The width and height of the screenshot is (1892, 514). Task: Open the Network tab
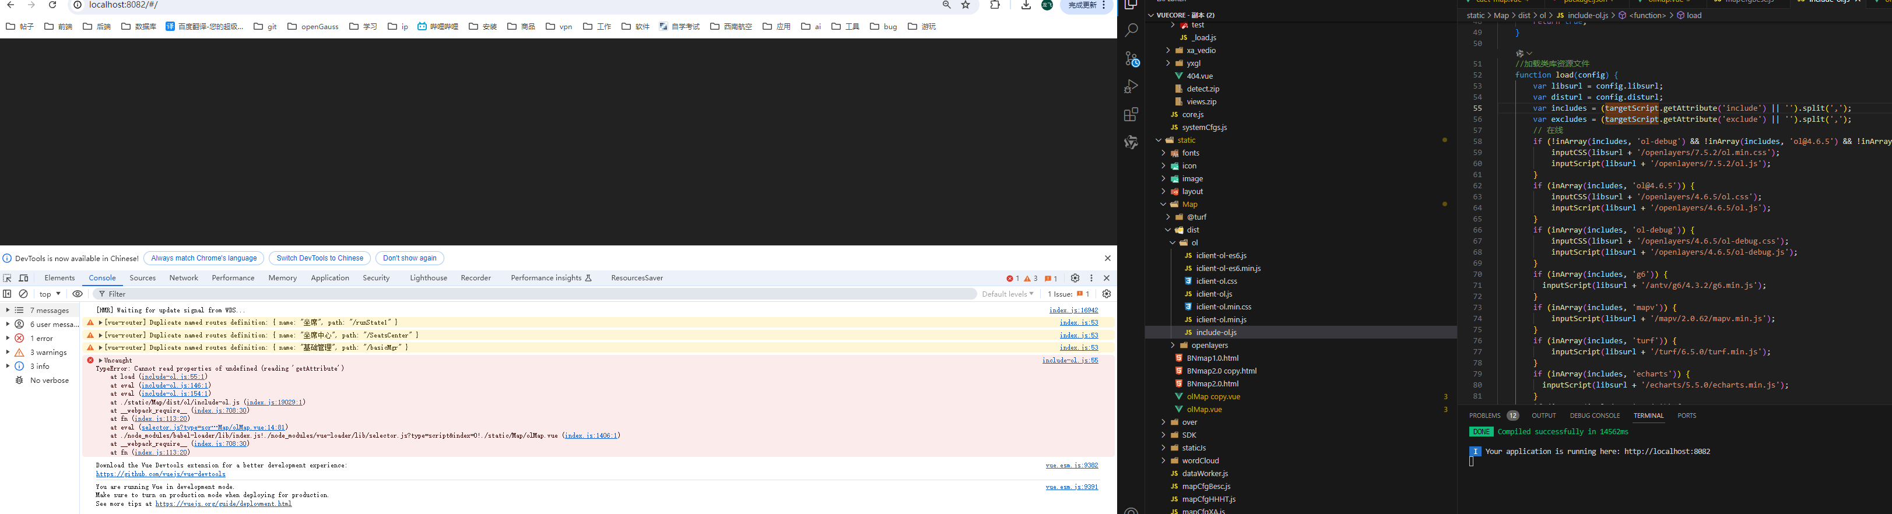pyautogui.click(x=184, y=279)
